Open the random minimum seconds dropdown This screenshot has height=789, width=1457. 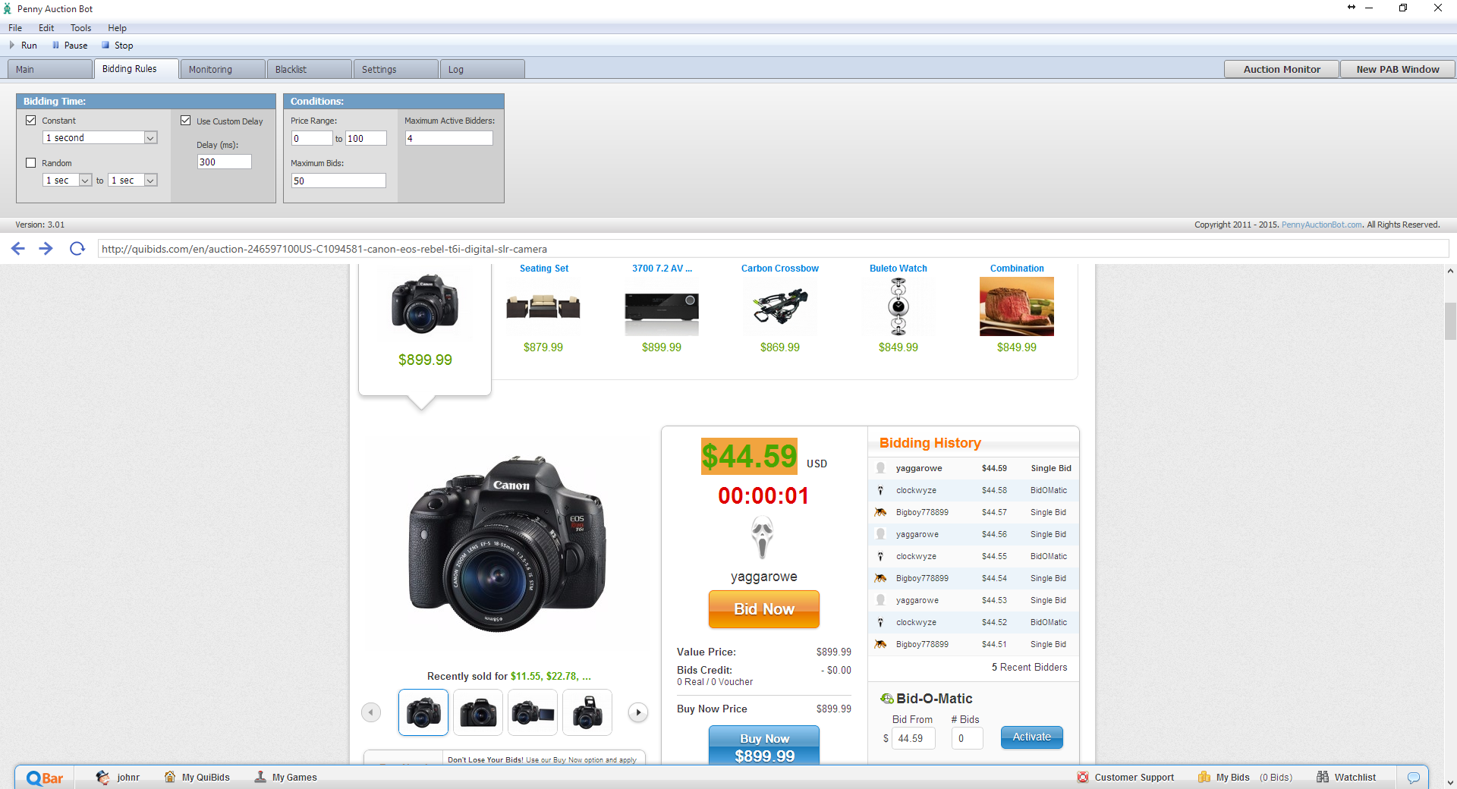67,180
